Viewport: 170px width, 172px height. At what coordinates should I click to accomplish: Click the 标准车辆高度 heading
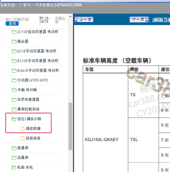coord(117,61)
